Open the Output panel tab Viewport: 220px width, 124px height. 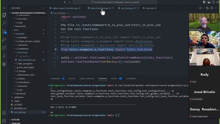click(72, 79)
